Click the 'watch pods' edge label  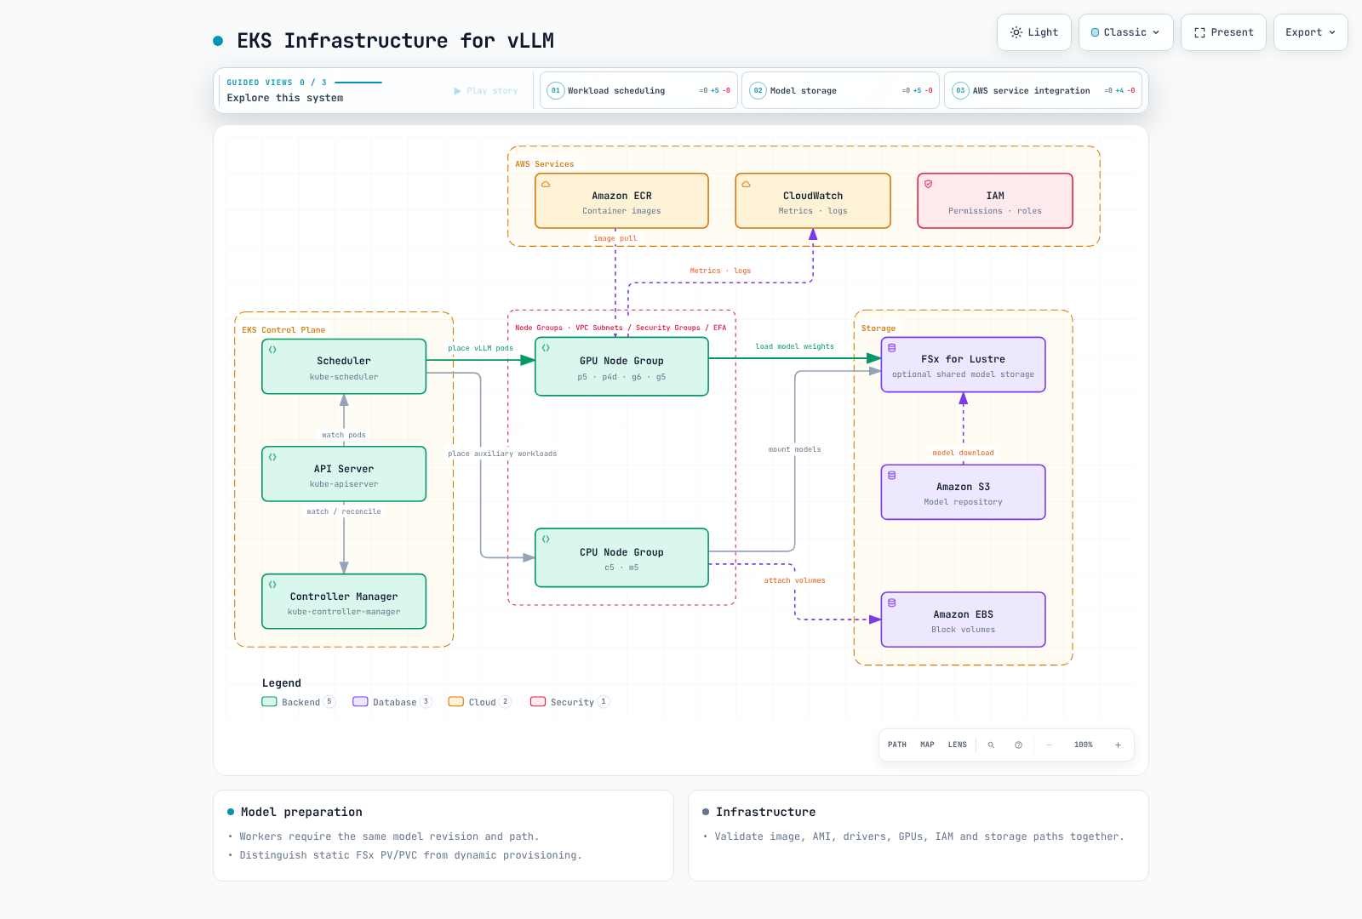(344, 435)
